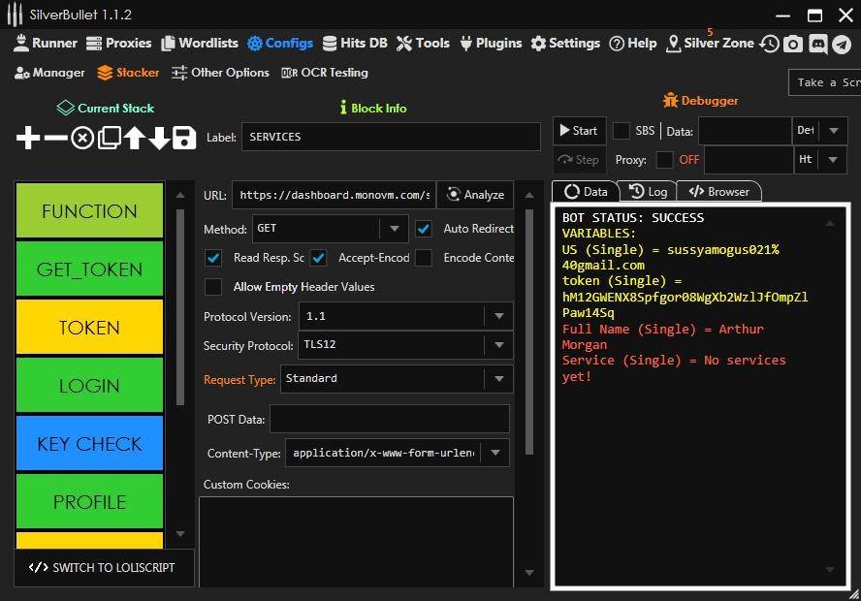Select the TOKEN block in the stack
Screen dimensions: 861x601
[x=89, y=328]
